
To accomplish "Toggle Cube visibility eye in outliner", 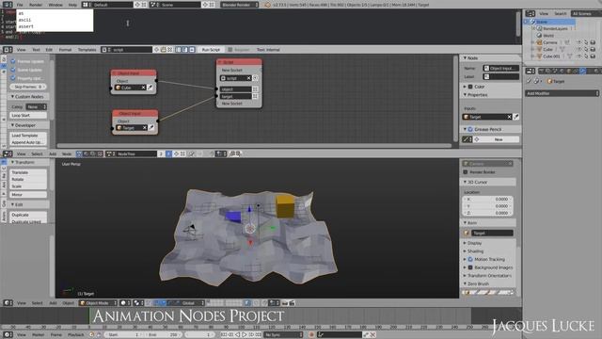I will point(579,50).
